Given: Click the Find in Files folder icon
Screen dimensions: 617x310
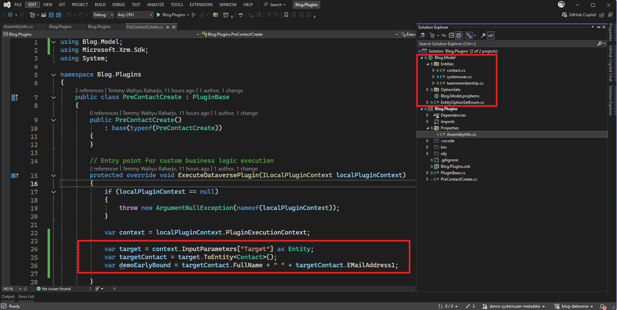Looking at the screenshot, I should (x=216, y=15).
